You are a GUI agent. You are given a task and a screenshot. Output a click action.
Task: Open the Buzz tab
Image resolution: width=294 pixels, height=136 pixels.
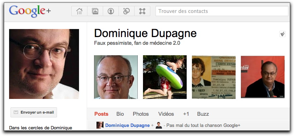pos(203,114)
